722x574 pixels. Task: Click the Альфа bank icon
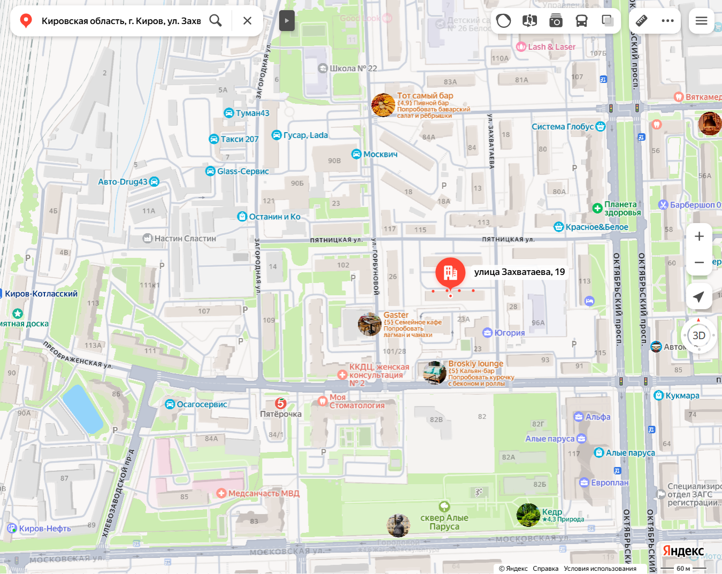pyautogui.click(x=579, y=417)
